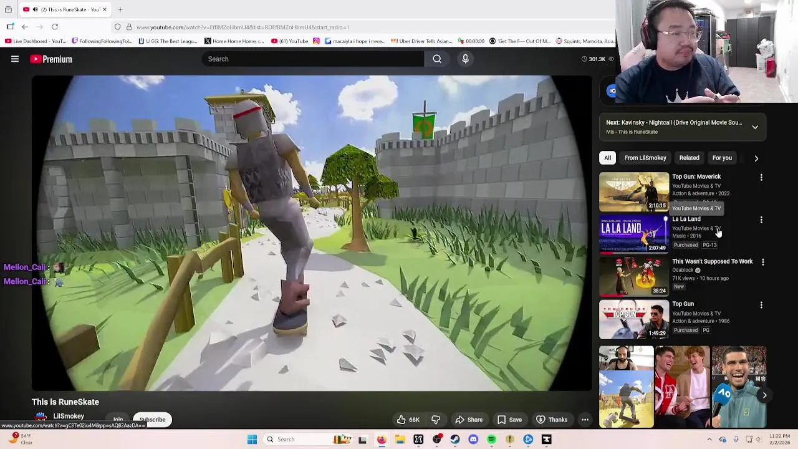The width and height of the screenshot is (798, 449).
Task: Click the Firefox icon in the taskbar
Action: pos(382,439)
